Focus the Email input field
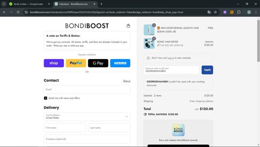The image size is (260, 147). tap(87, 90)
